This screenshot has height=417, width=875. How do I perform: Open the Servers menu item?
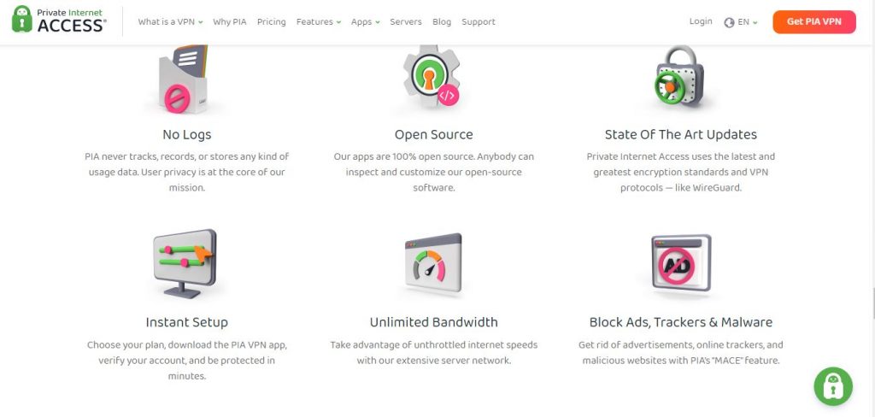pos(406,22)
